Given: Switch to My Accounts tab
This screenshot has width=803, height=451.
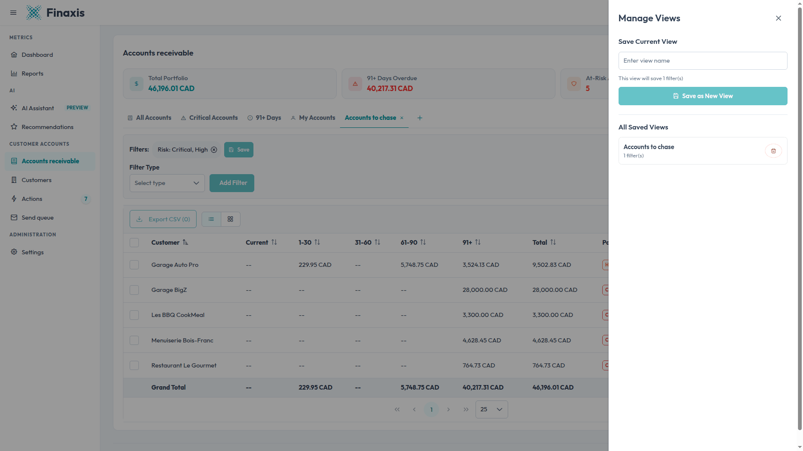Looking at the screenshot, I should point(313,118).
